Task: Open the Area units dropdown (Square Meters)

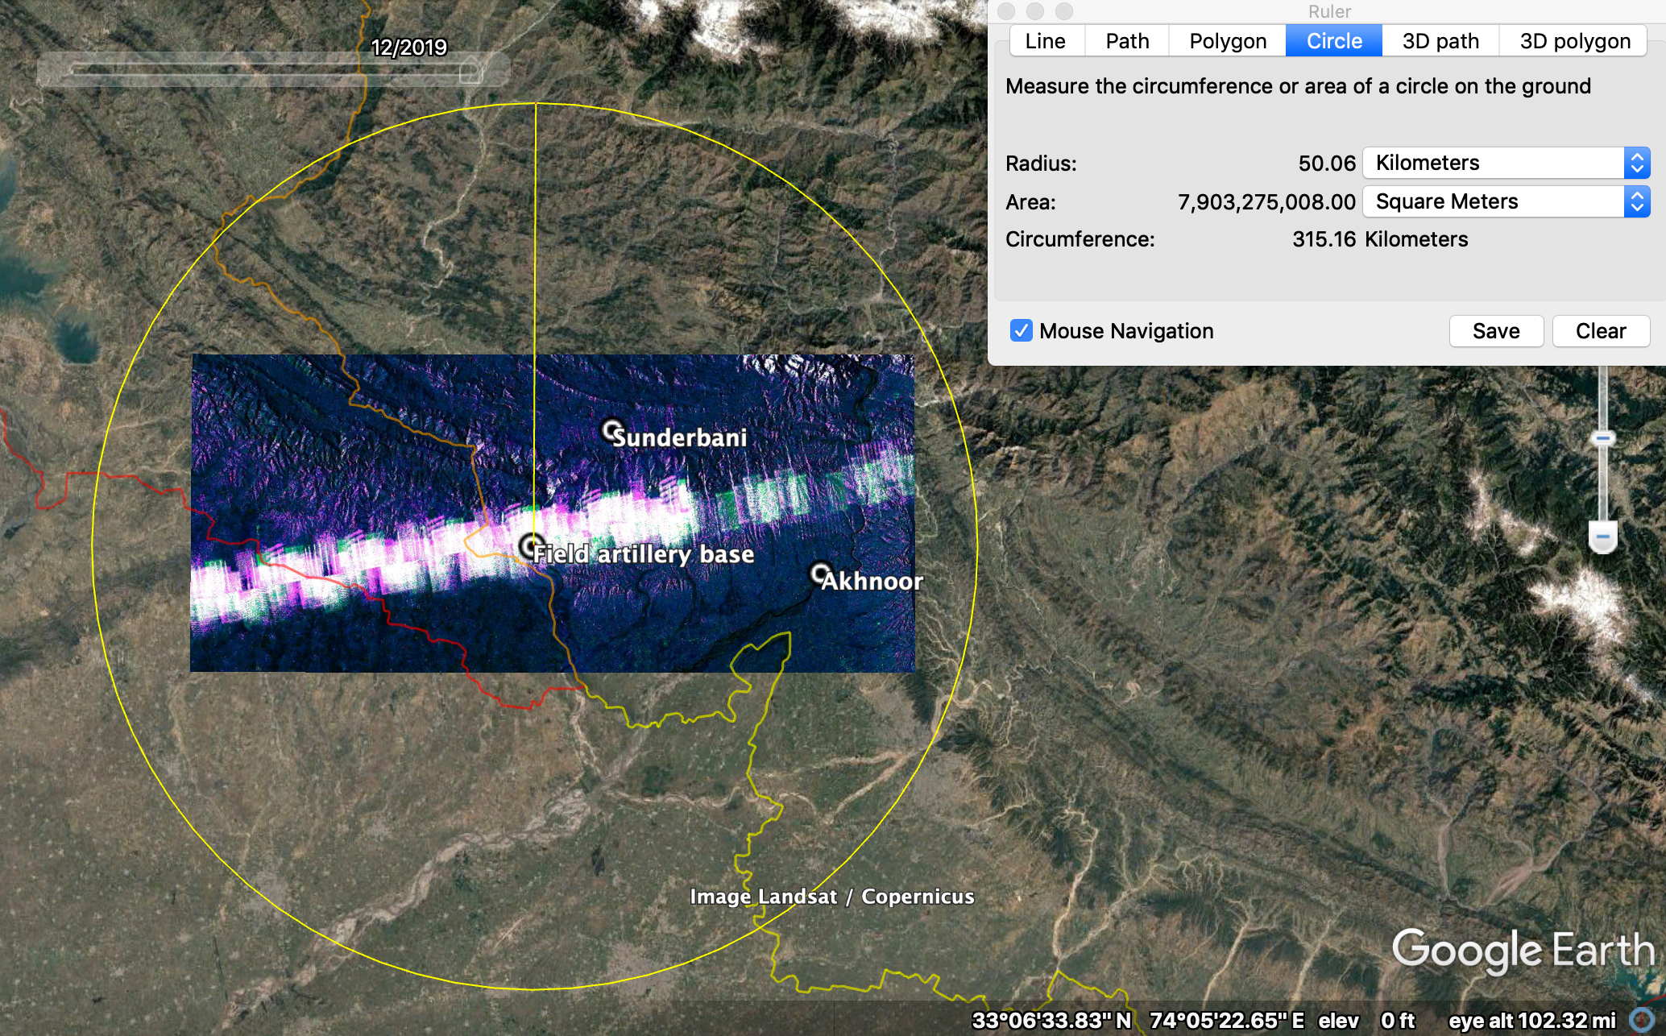Action: coord(1506,201)
